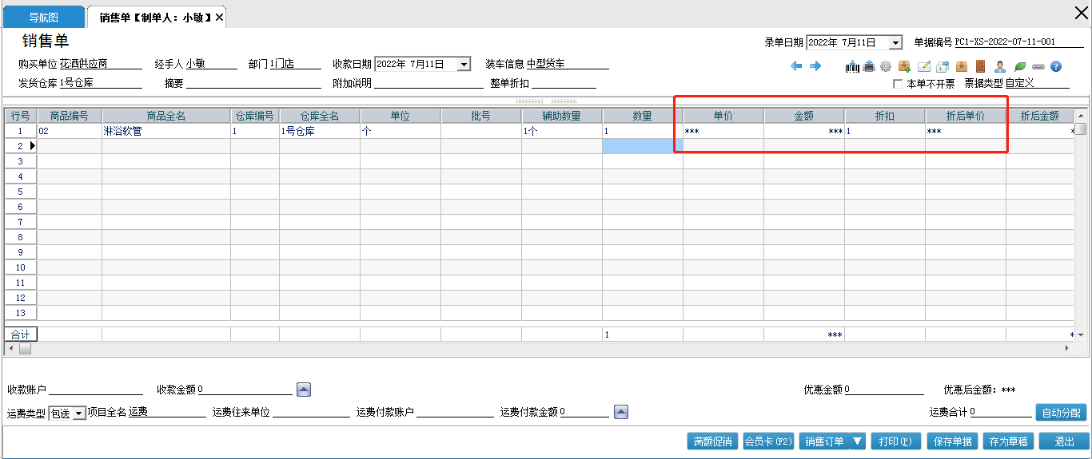Click the scanner upload icon
1092x459 pixels.
(868, 67)
